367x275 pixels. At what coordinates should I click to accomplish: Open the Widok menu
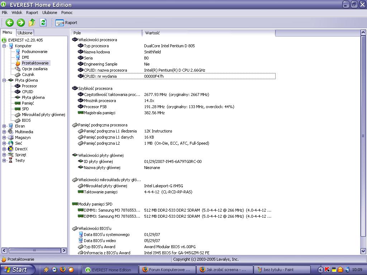(17, 13)
